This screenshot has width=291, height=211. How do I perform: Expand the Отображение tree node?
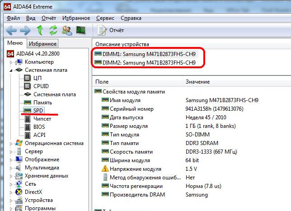coord(11,160)
